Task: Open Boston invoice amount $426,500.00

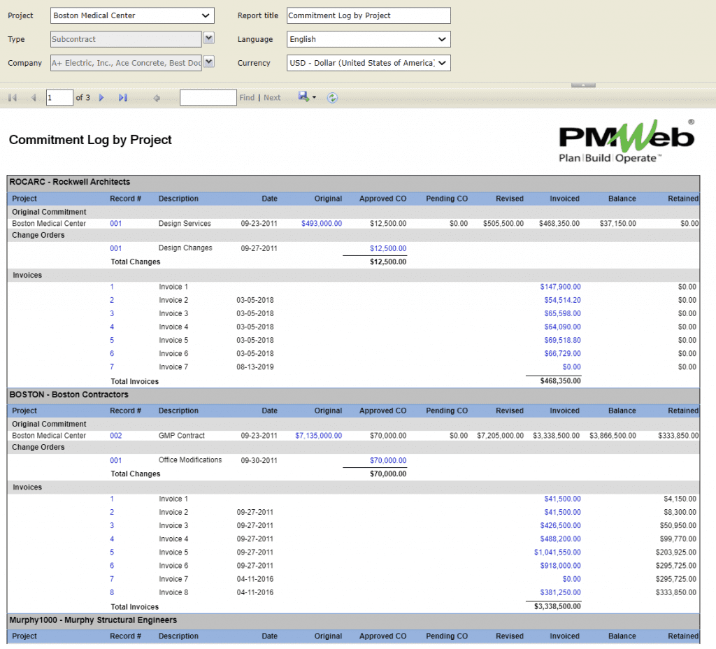Action: [x=560, y=526]
